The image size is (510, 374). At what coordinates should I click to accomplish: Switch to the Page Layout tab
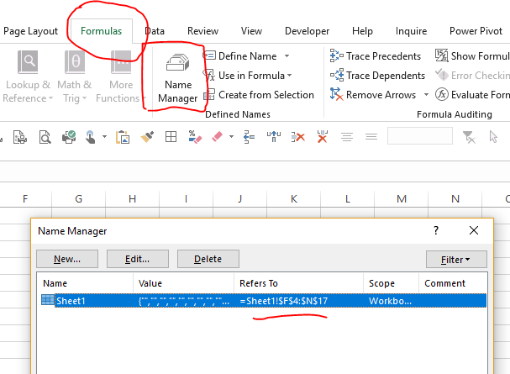click(x=30, y=31)
